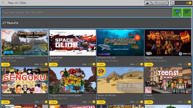The width and height of the screenshot is (193, 108).
Task: Click the 'Magma Fortress' title text
Action: [x=154, y=58]
